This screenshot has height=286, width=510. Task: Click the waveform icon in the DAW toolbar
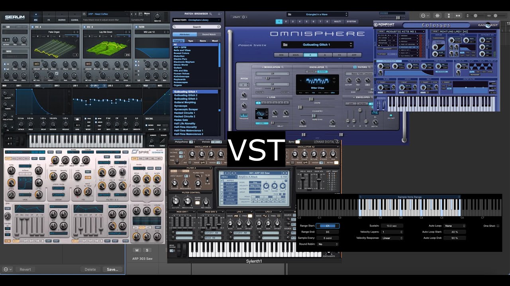click(437, 15)
